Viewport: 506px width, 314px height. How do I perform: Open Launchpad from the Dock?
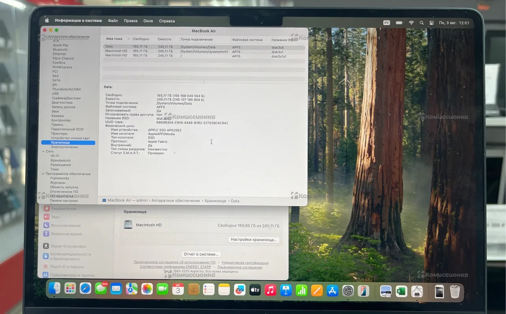pos(70,289)
